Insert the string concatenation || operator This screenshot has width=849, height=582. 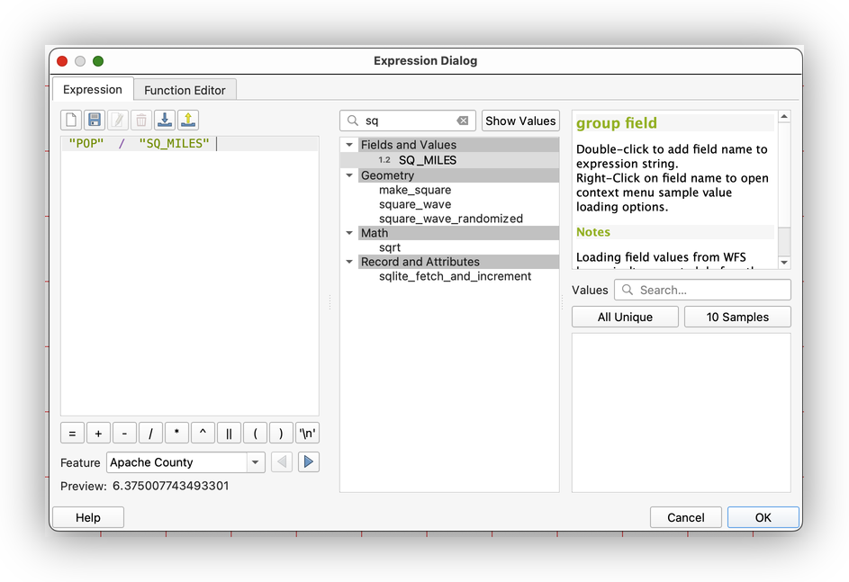click(x=229, y=434)
